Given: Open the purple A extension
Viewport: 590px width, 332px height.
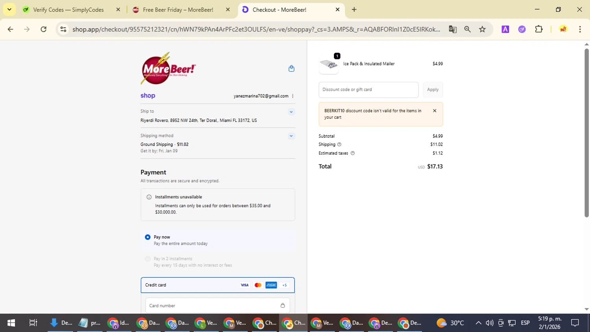Looking at the screenshot, I should pyautogui.click(x=505, y=29).
